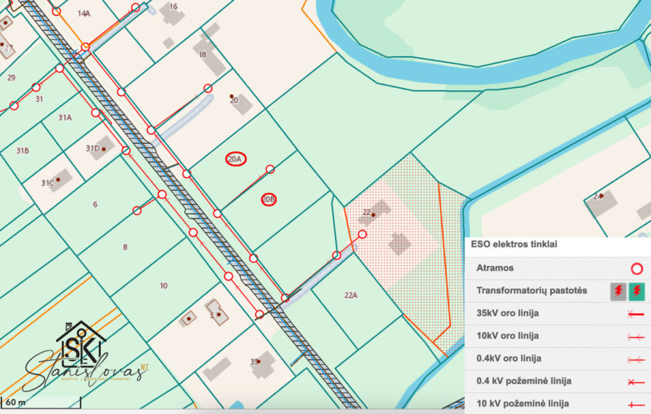Select parcel number 10 on the map
The width and height of the screenshot is (651, 414).
[x=163, y=285]
